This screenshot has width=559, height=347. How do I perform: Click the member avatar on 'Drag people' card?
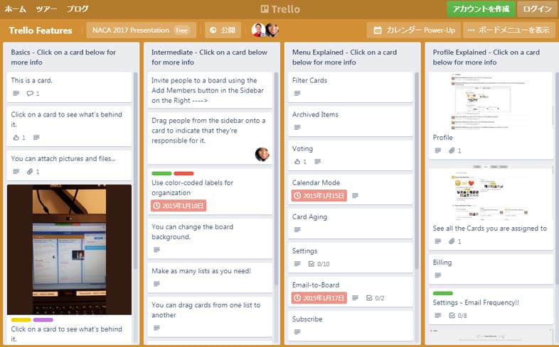coord(262,154)
